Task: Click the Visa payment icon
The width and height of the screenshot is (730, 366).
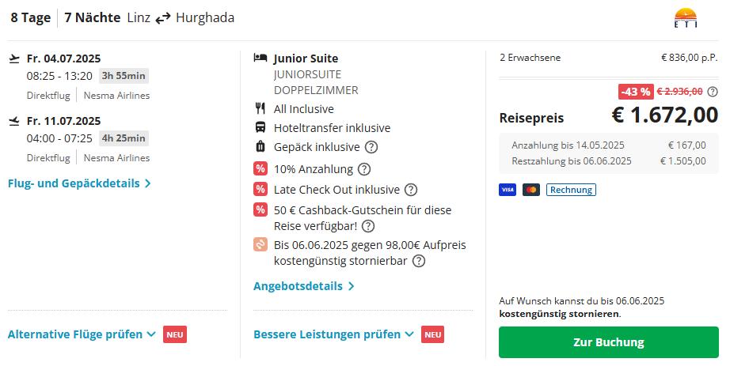Action: pos(508,190)
